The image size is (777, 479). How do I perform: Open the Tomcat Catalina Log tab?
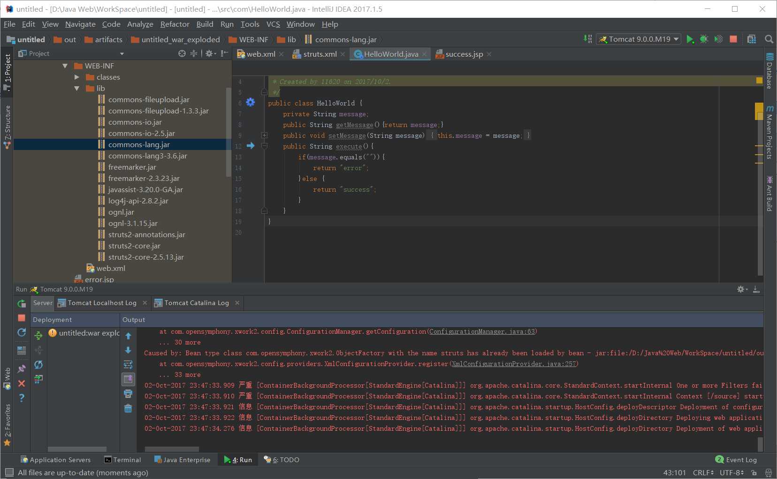(196, 303)
